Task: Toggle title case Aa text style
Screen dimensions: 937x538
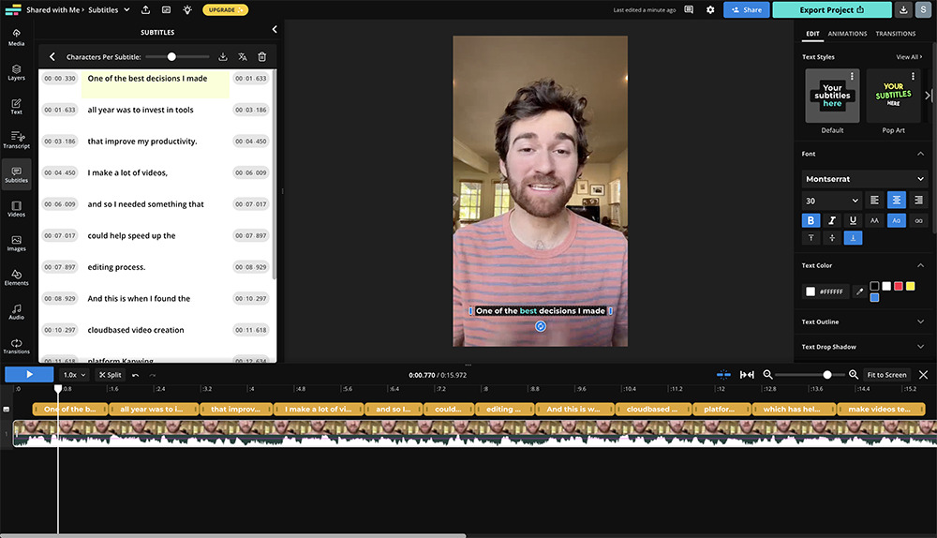Action: (897, 220)
